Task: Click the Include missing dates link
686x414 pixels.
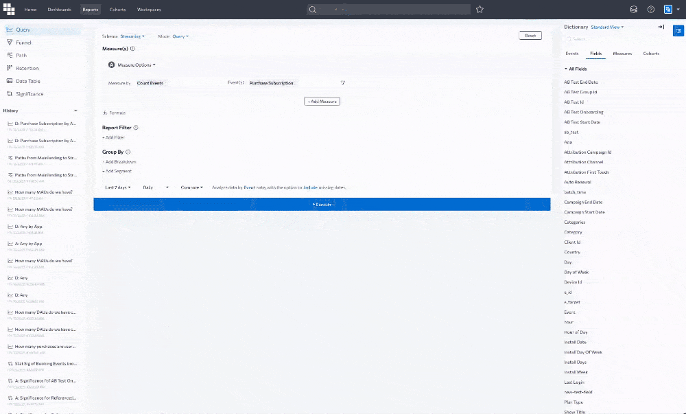Action: [311, 187]
